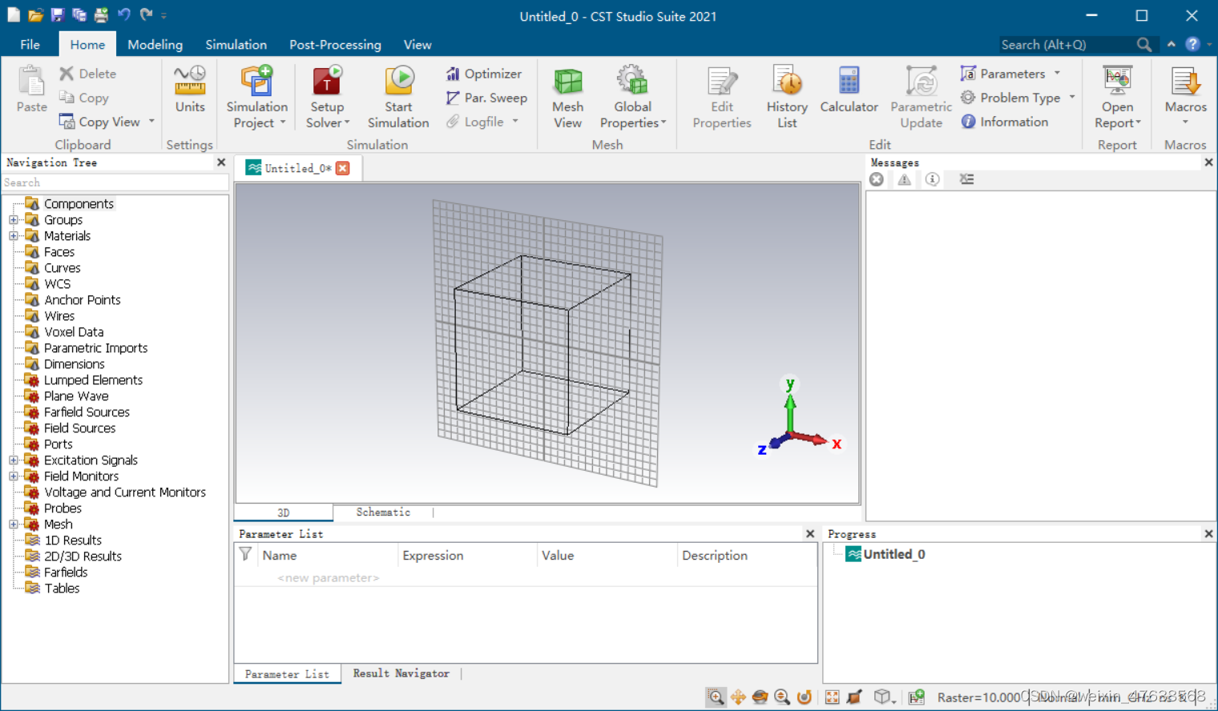1218x711 pixels.
Task: Open a project file via folder icon
Action: coord(35,15)
